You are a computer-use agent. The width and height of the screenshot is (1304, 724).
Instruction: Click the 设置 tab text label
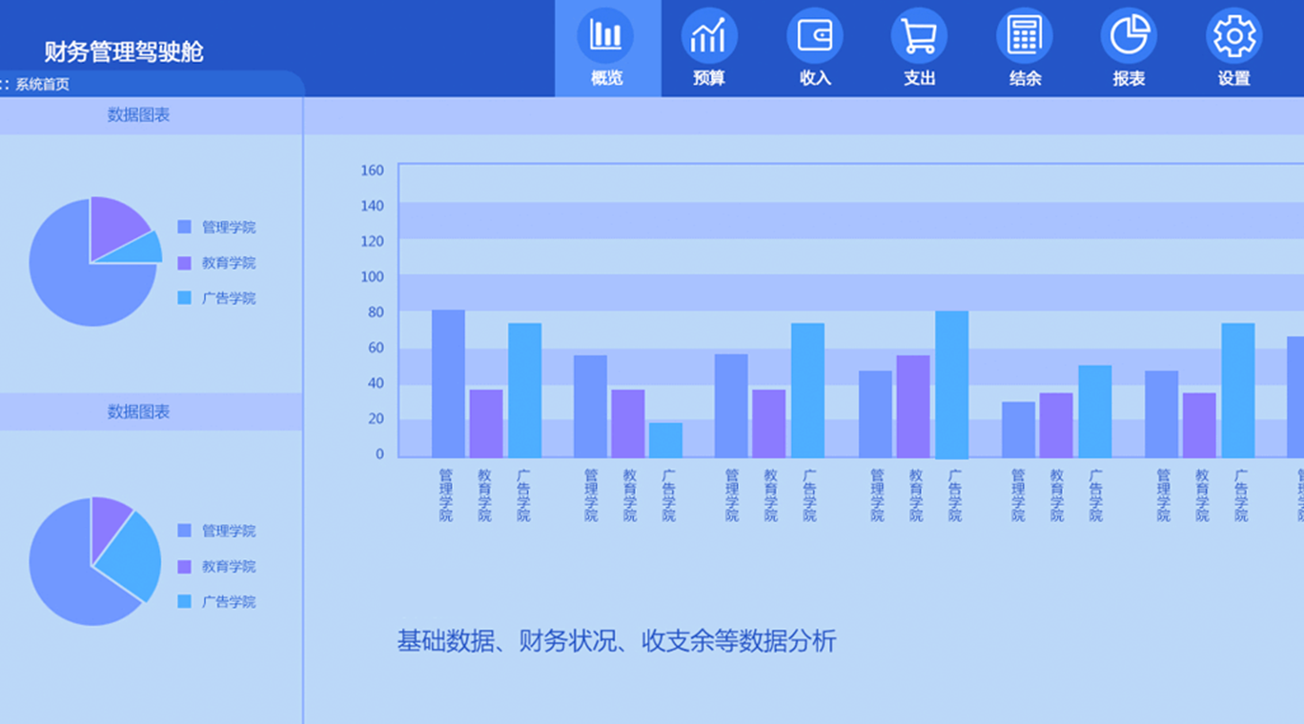1233,78
